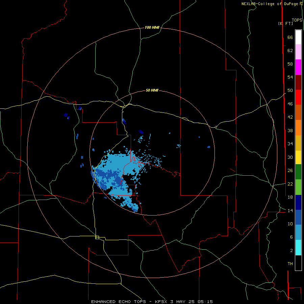Click the white color swatch in the legend

pos(298,37)
